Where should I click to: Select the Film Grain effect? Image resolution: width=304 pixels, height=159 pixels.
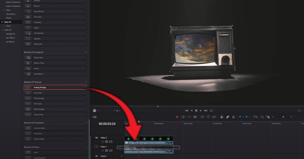click(55, 104)
